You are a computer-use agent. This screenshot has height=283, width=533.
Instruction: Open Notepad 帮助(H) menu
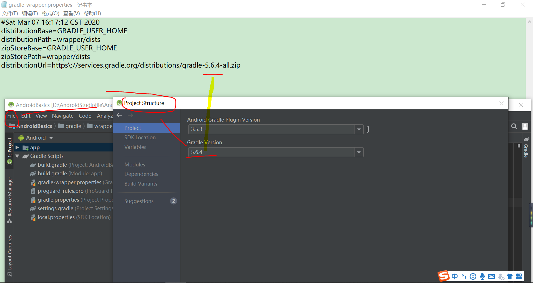[92, 13]
